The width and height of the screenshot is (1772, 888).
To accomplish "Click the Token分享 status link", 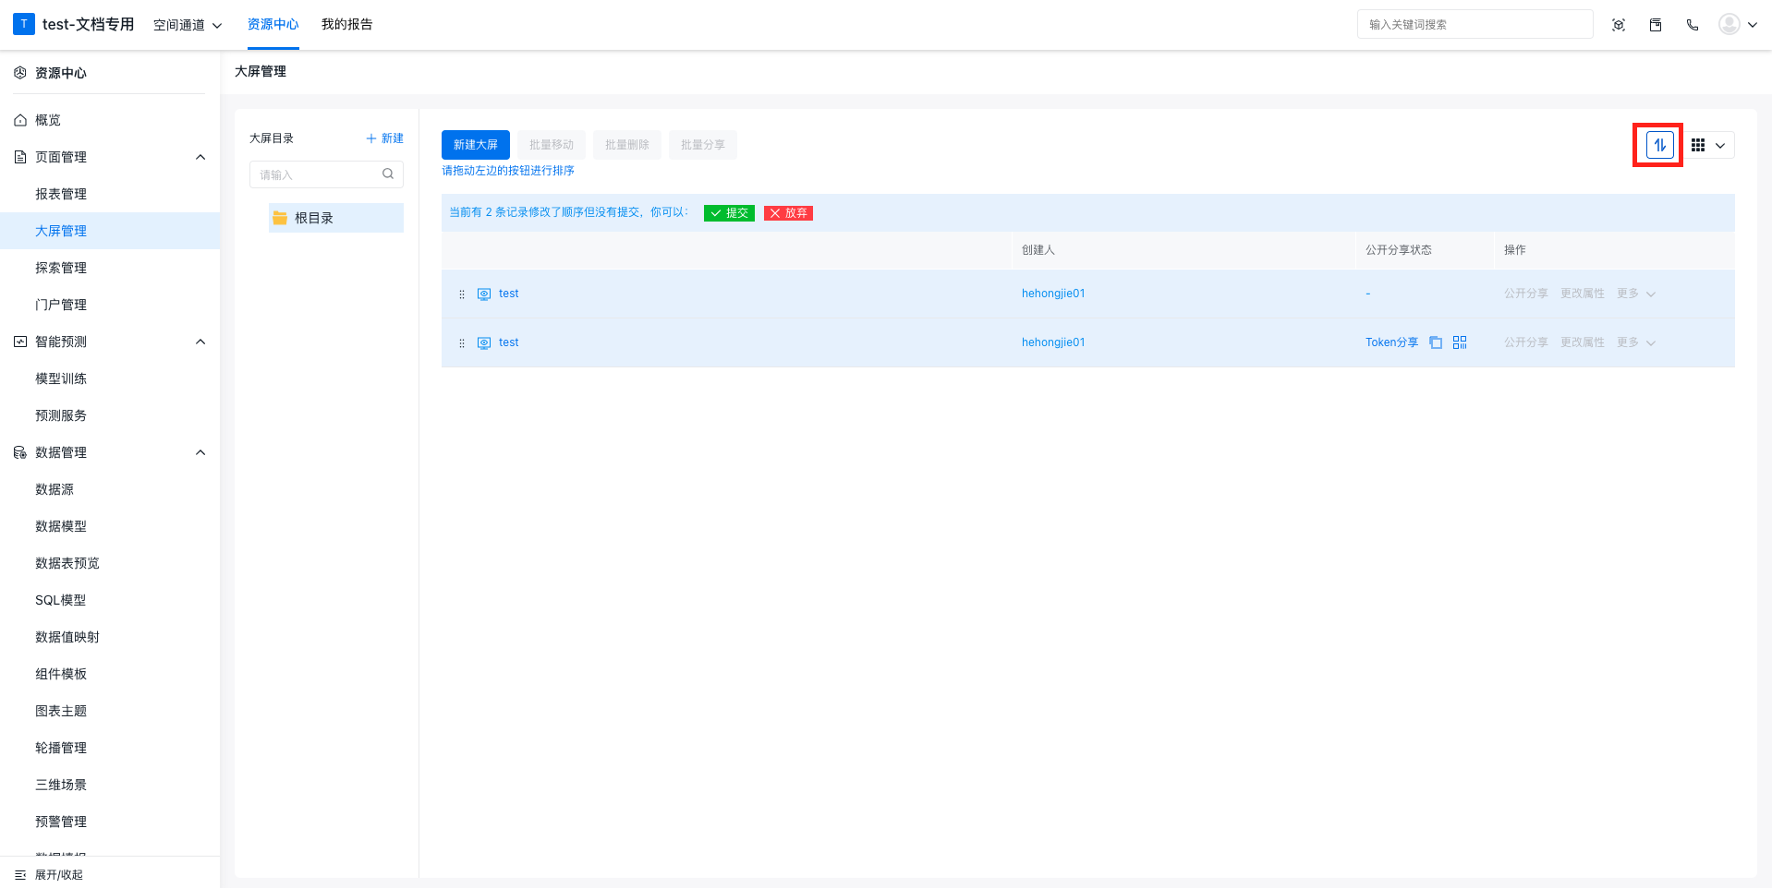I will (x=1392, y=342).
